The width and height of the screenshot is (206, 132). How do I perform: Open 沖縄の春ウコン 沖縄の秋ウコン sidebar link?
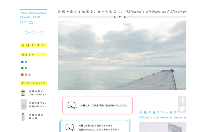[38, 104]
